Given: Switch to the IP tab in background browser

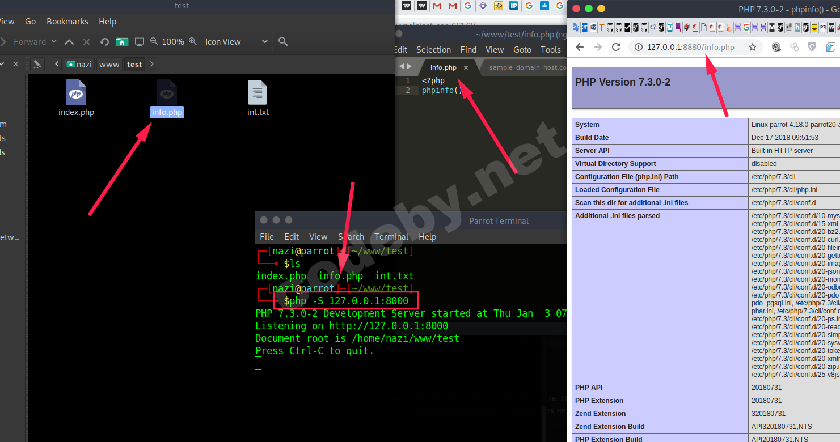Looking at the screenshot, I should click(x=514, y=6).
